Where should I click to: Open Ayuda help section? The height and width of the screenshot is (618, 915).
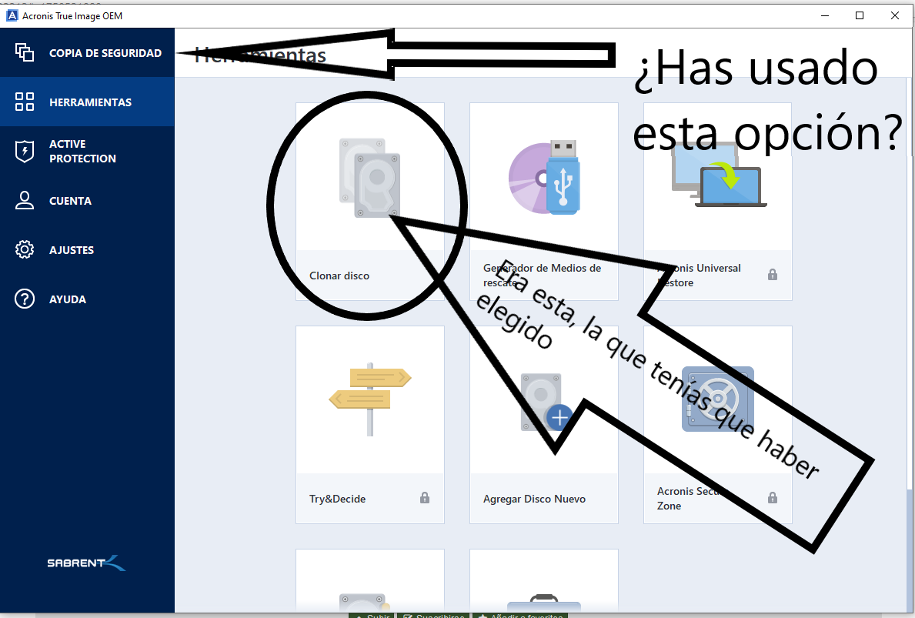pyautogui.click(x=87, y=299)
